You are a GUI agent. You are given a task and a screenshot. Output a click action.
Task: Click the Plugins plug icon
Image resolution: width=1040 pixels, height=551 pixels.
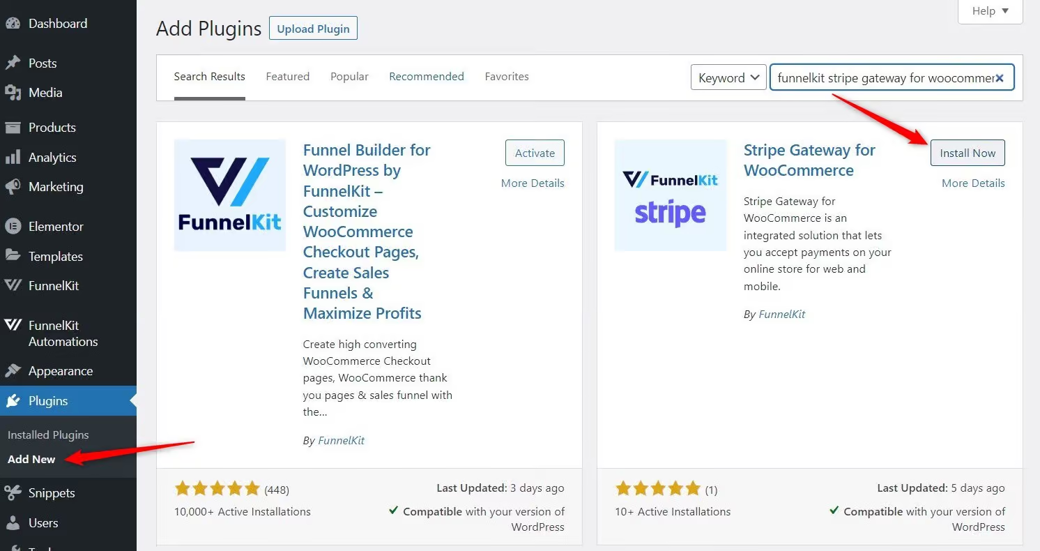(x=13, y=401)
